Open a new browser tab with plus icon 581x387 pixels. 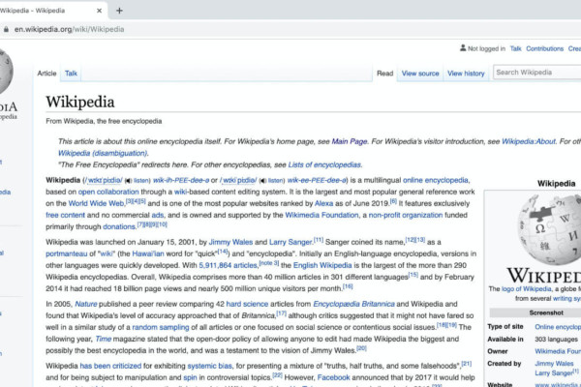(119, 10)
